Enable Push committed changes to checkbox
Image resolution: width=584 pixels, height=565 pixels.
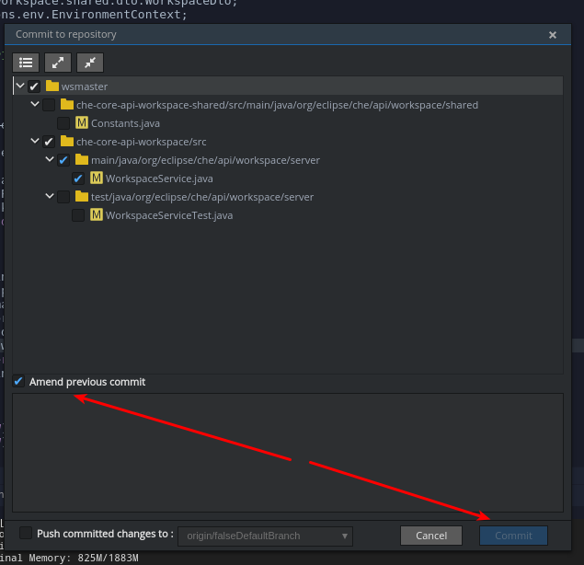(26, 533)
